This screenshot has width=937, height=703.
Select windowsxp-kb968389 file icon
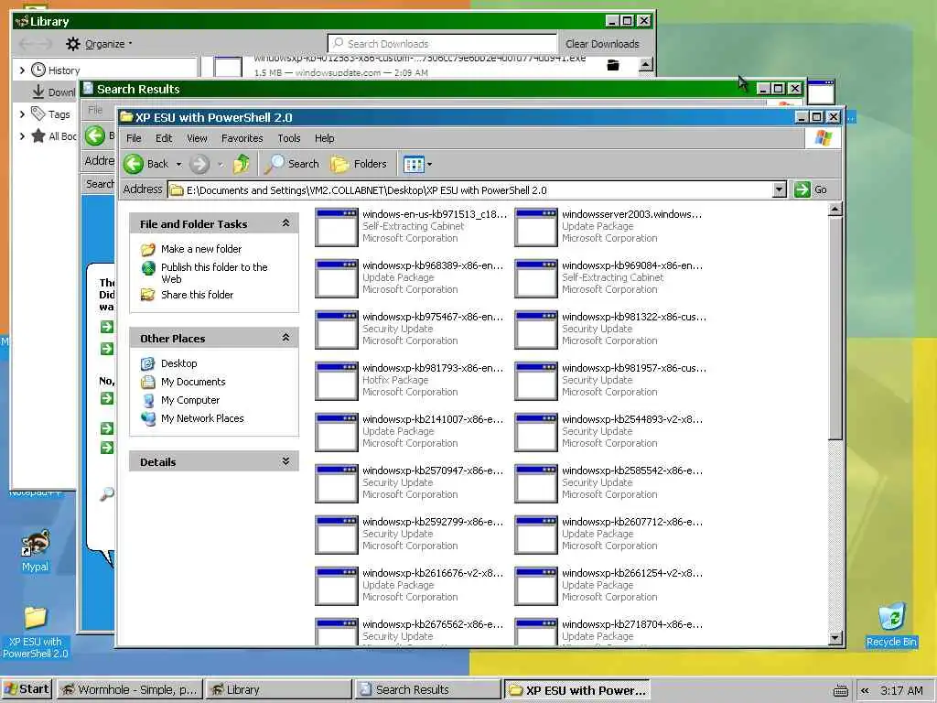(x=336, y=278)
